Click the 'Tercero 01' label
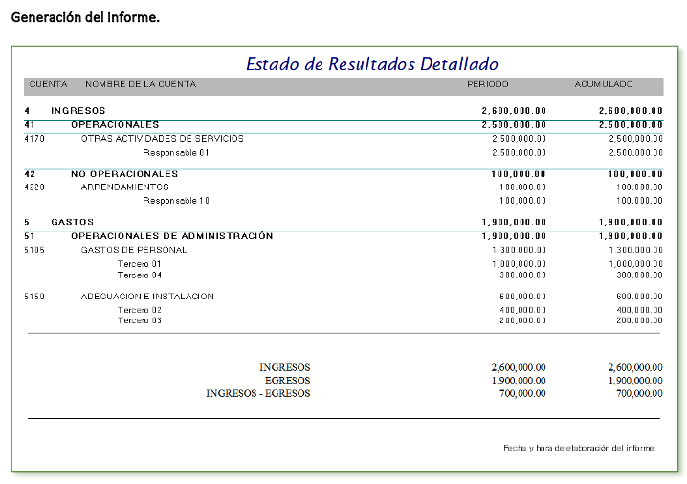687x484 pixels. pyautogui.click(x=140, y=264)
